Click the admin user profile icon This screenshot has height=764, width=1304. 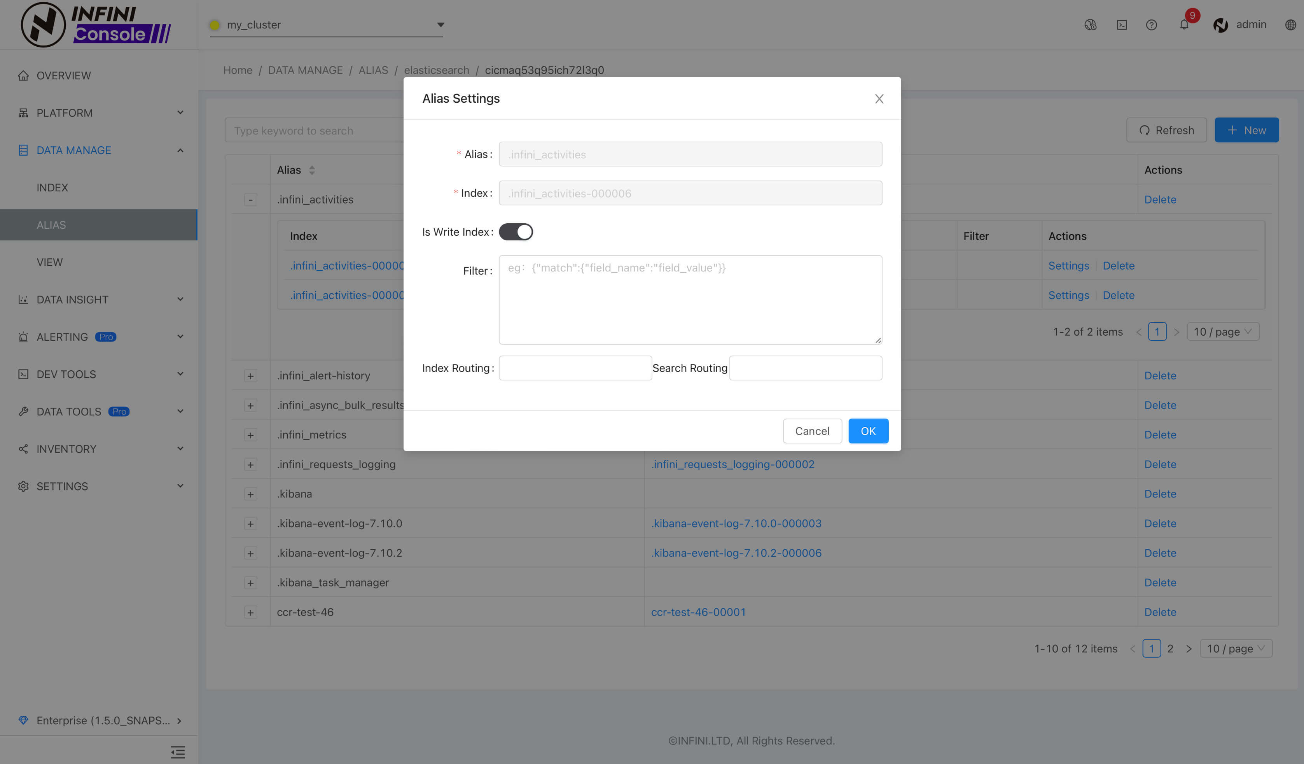pos(1221,24)
